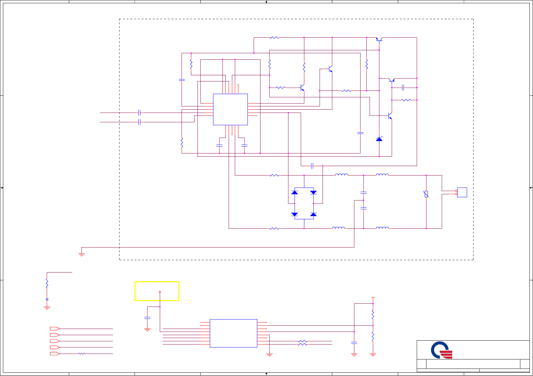The width and height of the screenshot is (533, 376).
Task: Click the Zener diode symbol
Action: tap(379, 139)
